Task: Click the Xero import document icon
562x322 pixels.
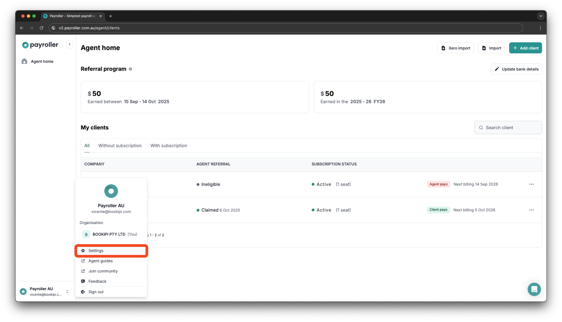Action: 443,48
